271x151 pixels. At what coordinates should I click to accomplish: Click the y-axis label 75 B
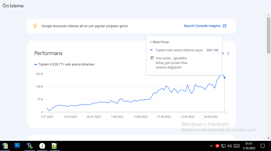click(40, 99)
